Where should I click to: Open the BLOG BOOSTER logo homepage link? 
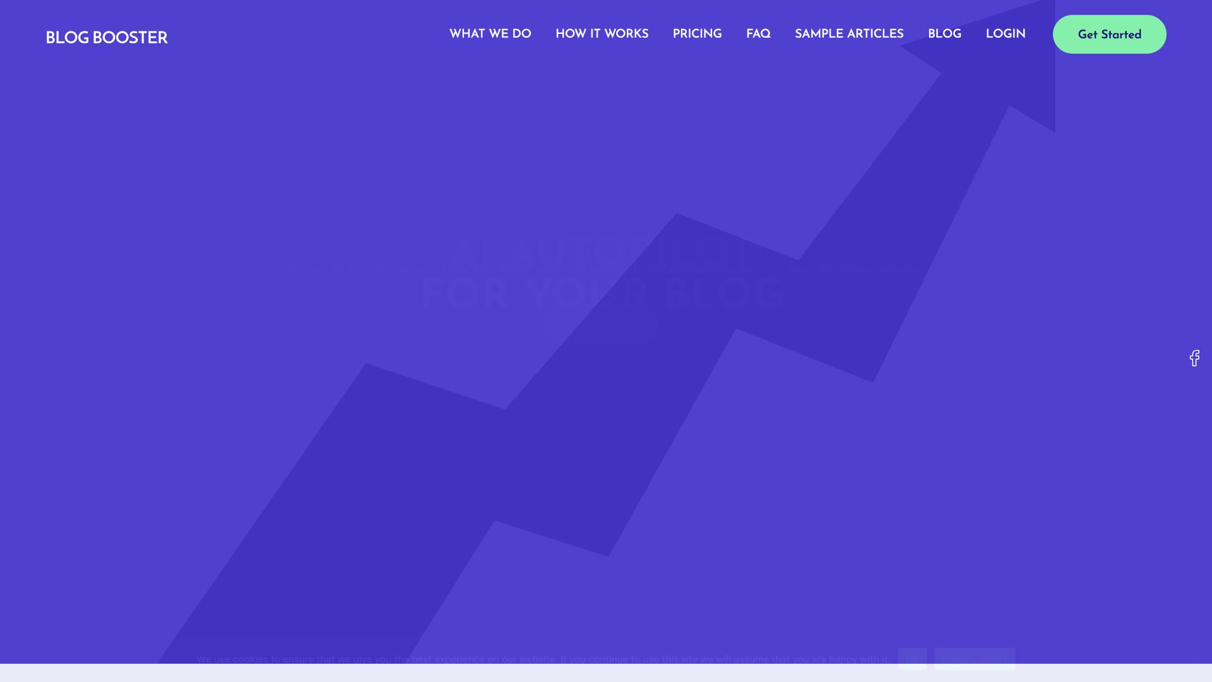(x=107, y=38)
